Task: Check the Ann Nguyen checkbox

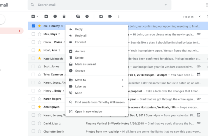Action: 33,107
